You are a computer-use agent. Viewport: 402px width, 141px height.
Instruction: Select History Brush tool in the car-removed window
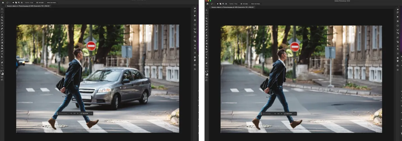point(206,38)
